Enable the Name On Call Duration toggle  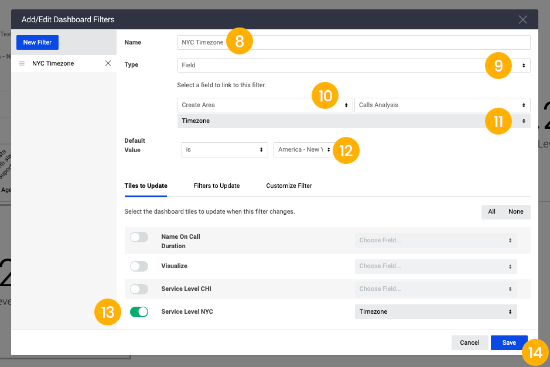tap(139, 237)
